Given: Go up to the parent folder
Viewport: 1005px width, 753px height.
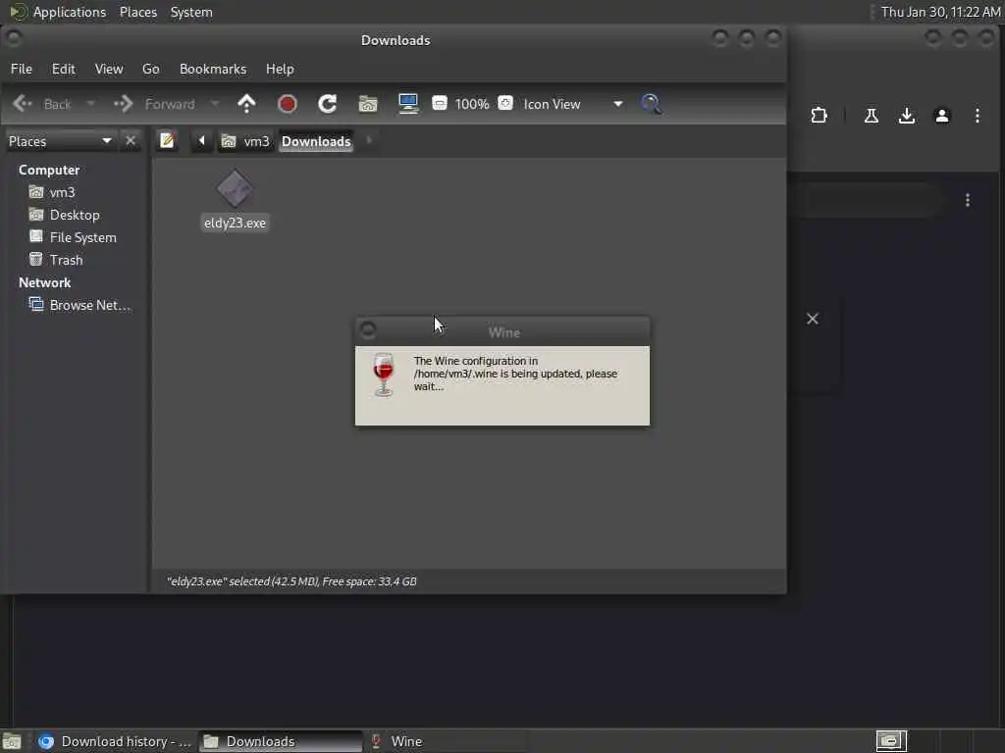Looking at the screenshot, I should [246, 104].
